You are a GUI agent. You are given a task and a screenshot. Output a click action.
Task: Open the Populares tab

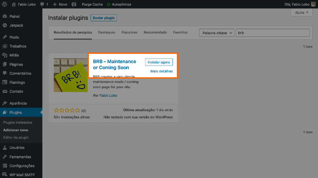pyautogui.click(x=129, y=32)
